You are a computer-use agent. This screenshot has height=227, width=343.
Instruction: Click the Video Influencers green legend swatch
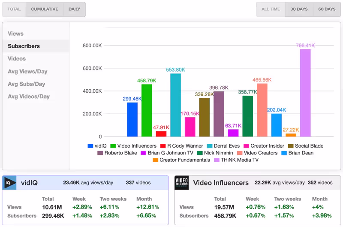[113, 146]
